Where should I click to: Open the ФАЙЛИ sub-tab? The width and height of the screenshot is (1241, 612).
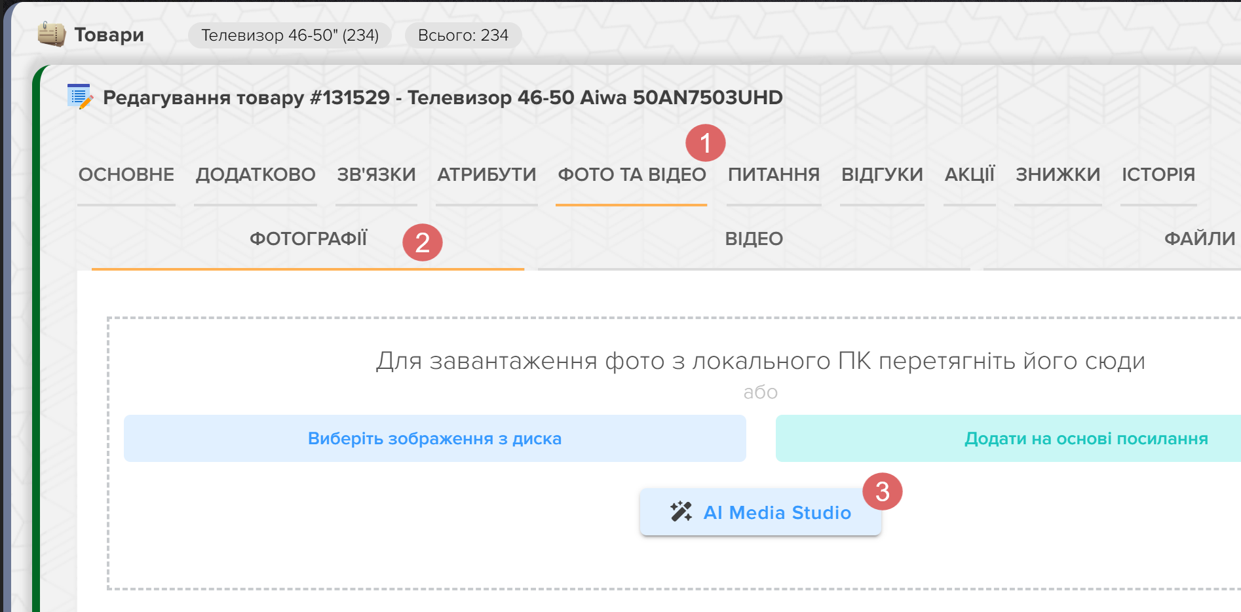click(1200, 239)
